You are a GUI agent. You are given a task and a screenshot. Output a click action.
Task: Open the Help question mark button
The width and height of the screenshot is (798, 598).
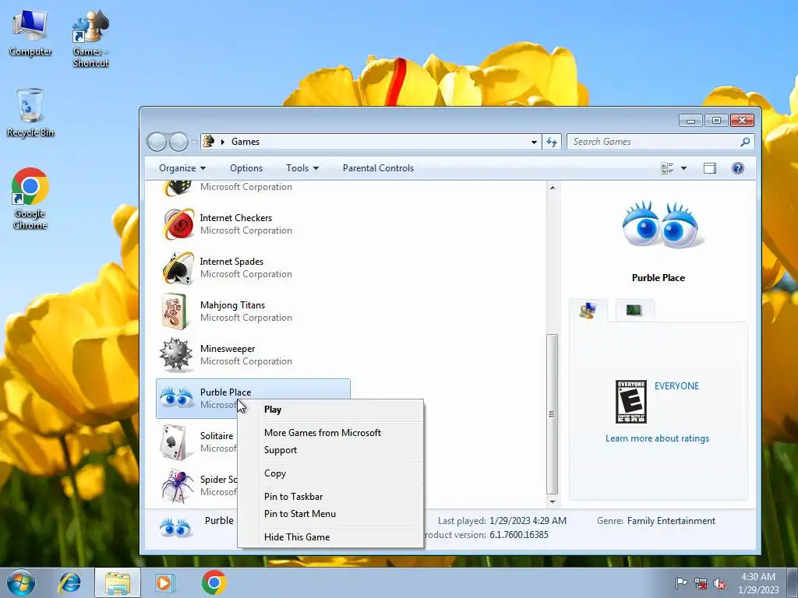point(737,168)
